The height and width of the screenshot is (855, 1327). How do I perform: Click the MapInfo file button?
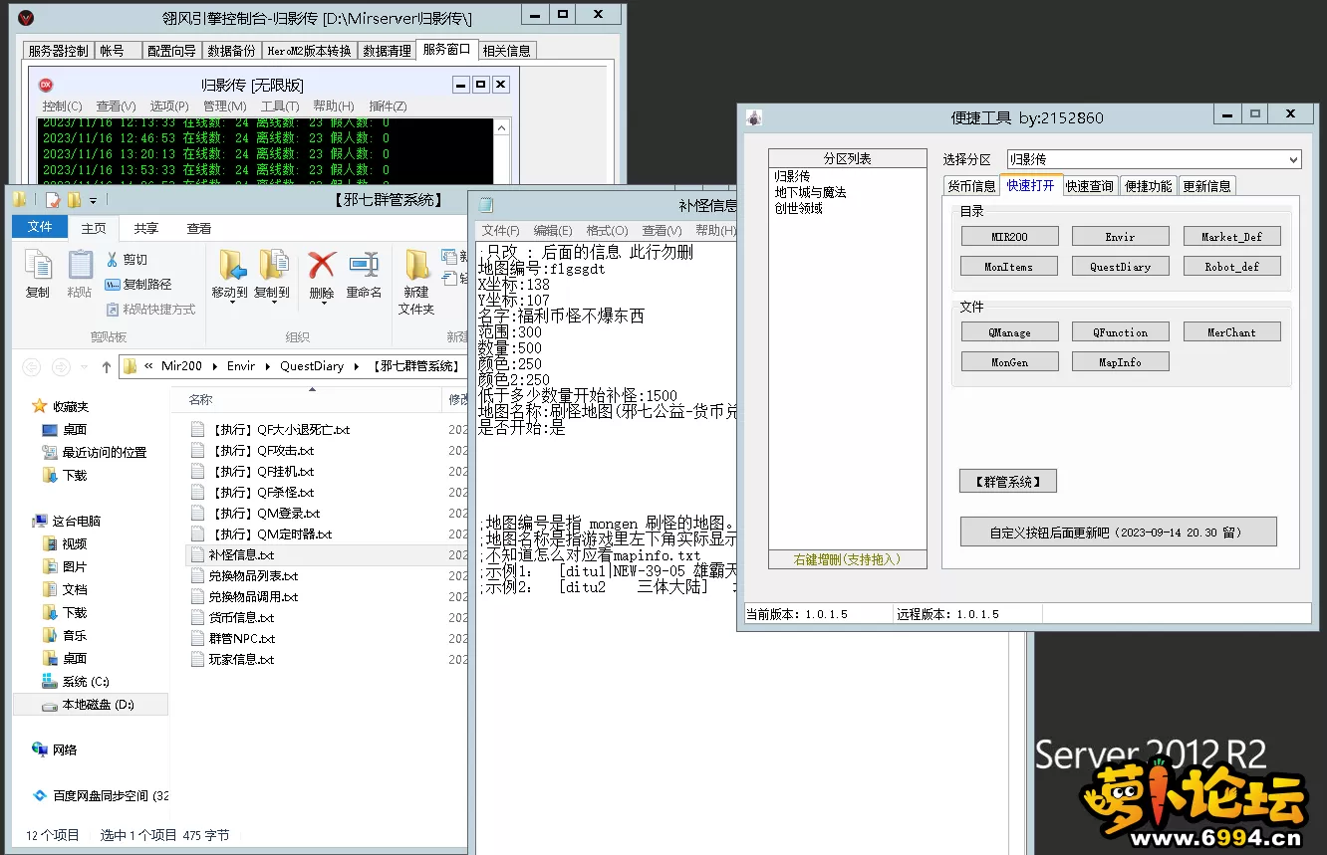pyautogui.click(x=1120, y=362)
